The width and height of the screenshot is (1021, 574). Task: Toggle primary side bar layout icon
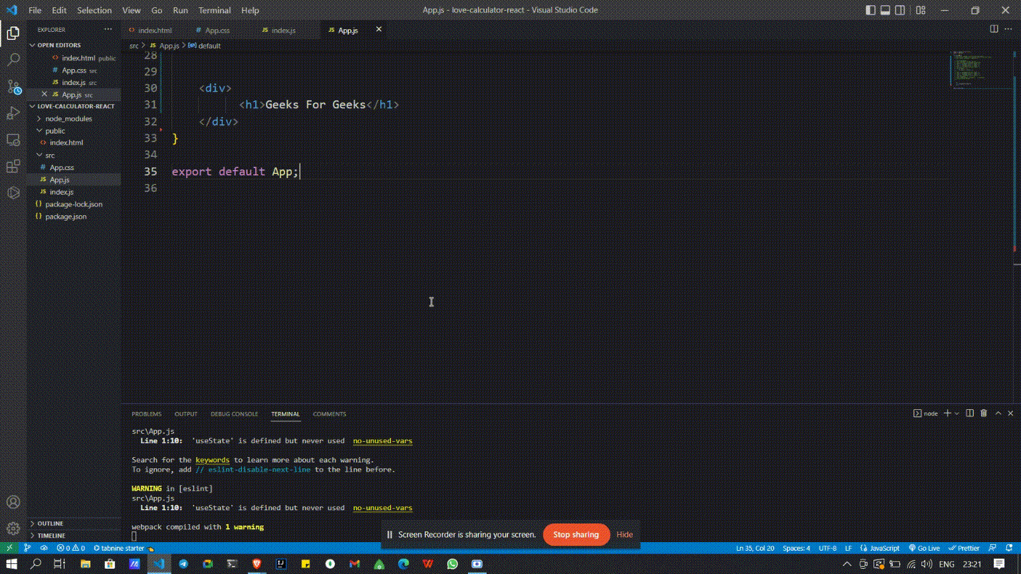[871, 10]
